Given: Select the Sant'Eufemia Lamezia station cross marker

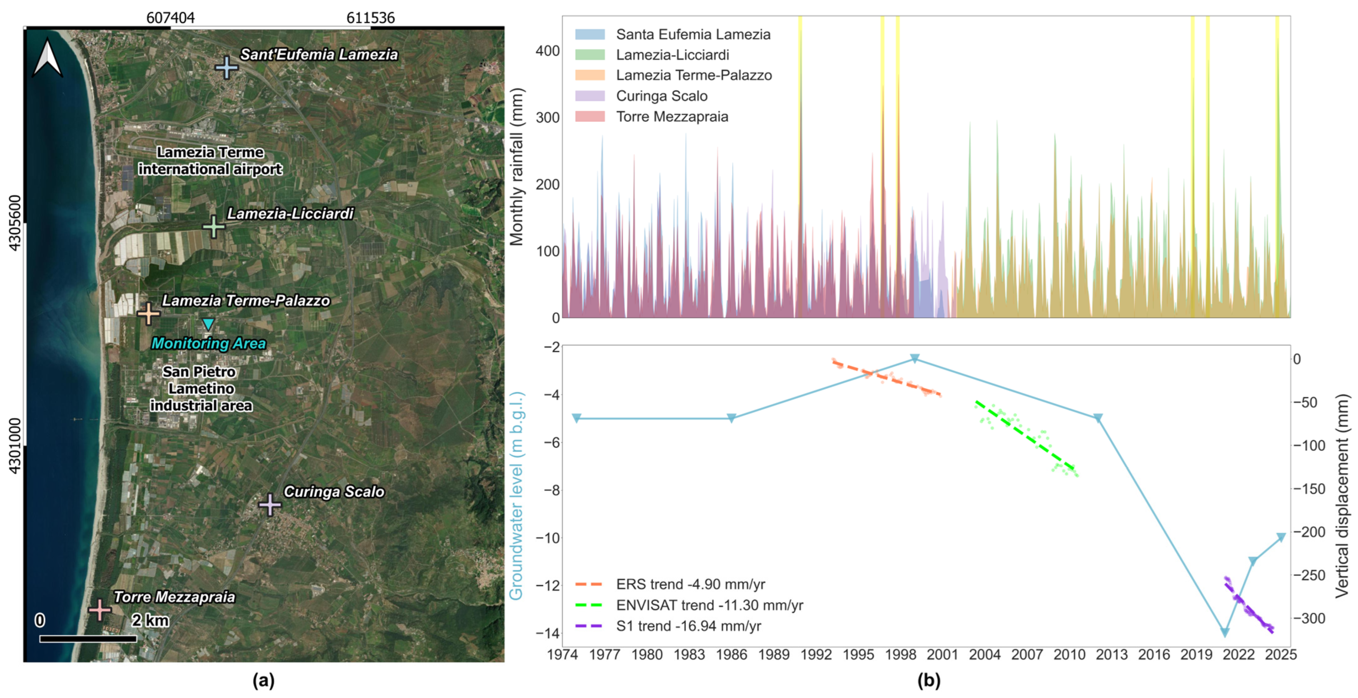Looking at the screenshot, I should tap(227, 67).
